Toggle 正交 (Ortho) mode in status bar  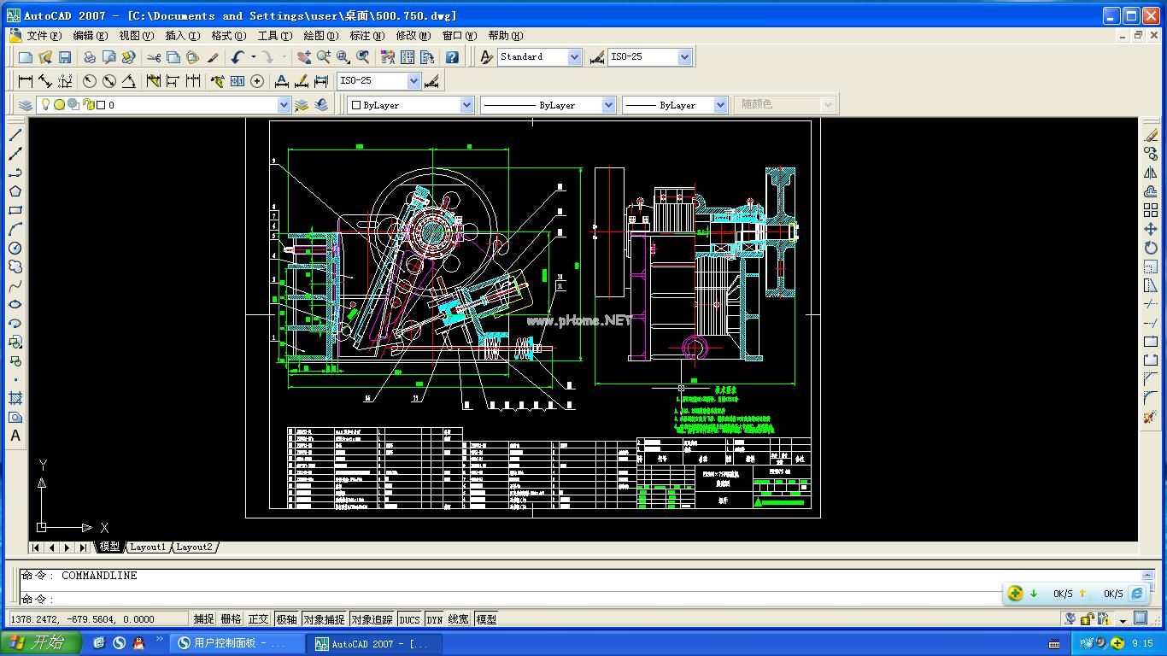(x=258, y=619)
